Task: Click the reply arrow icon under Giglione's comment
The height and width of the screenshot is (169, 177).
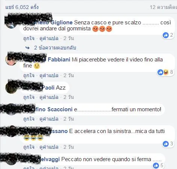Action: 27,48
